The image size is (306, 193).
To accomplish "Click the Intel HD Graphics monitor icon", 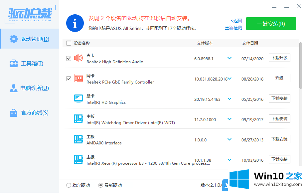I will [x=78, y=98].
